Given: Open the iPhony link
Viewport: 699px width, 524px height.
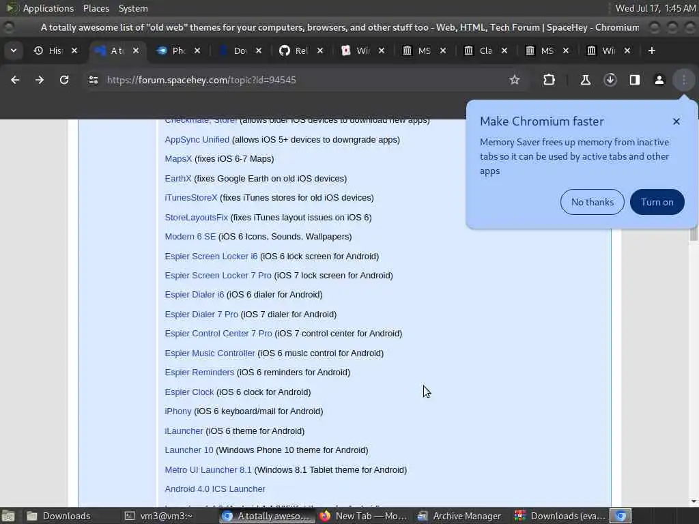Looking at the screenshot, I should point(178,411).
